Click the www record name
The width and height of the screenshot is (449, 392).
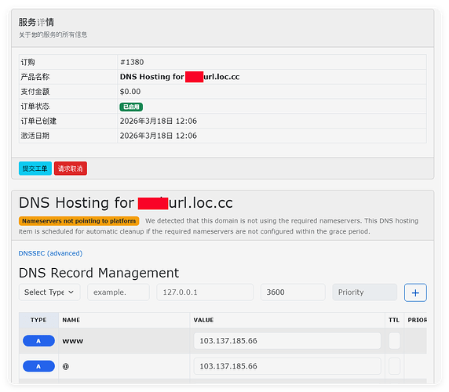73,341
